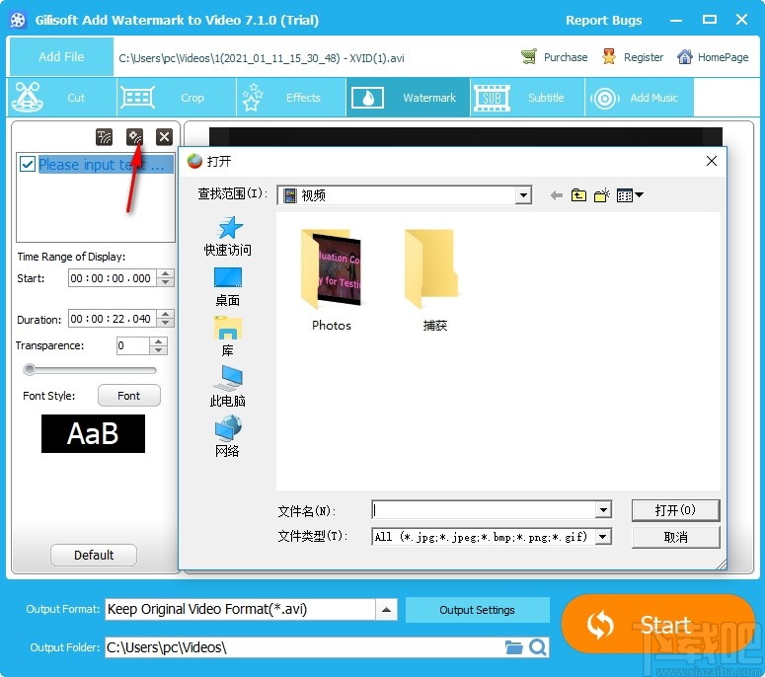Select This PC (此电脑) in sidebar
Screen dimensions: 765x677
click(x=227, y=386)
